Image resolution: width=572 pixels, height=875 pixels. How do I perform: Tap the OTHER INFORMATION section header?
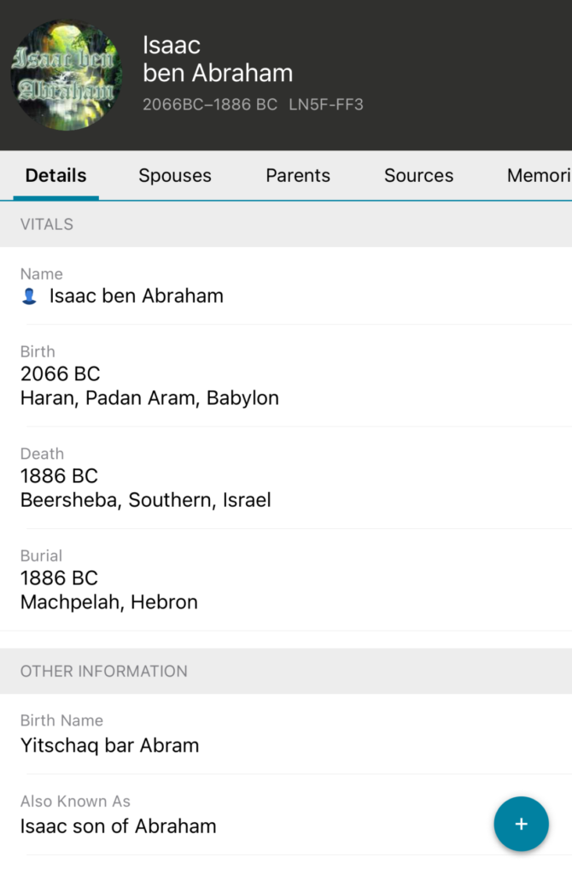(x=103, y=672)
